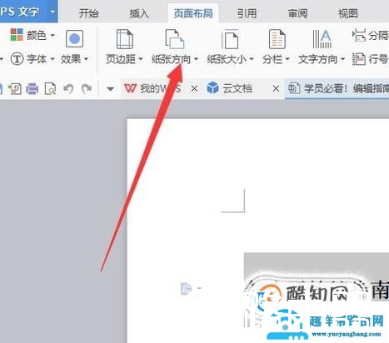Expand the 字体 dropdown arrow
389x343 pixels.
52,59
